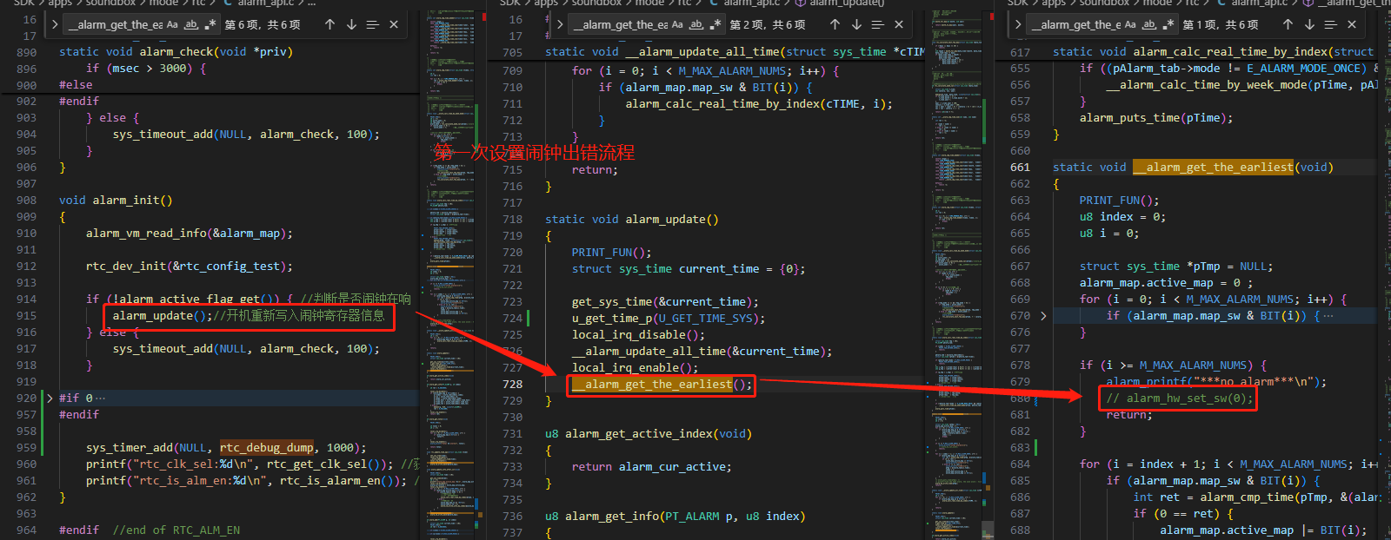Close the left editor's find widget
1391x540 pixels.
pos(394,24)
